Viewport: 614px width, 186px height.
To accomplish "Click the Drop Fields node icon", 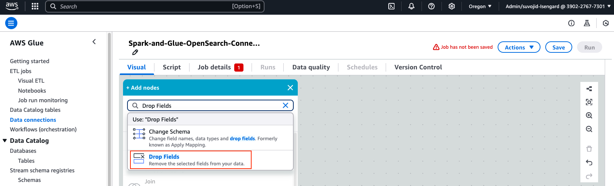I will coord(139,158).
